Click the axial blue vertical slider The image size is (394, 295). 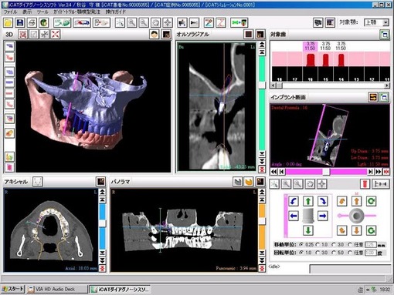click(102, 223)
